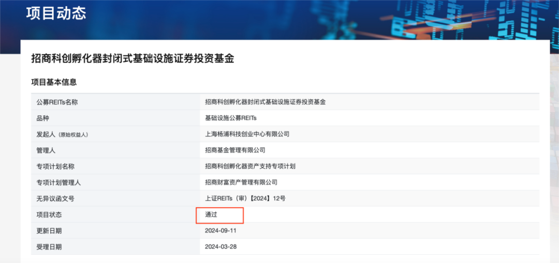Click the 公募REITs名称 row label
The height and width of the screenshot is (263, 559).
(57, 102)
